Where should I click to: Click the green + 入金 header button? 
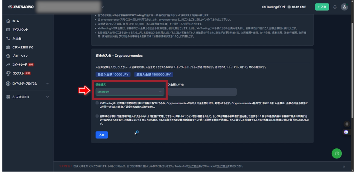[x=322, y=7]
